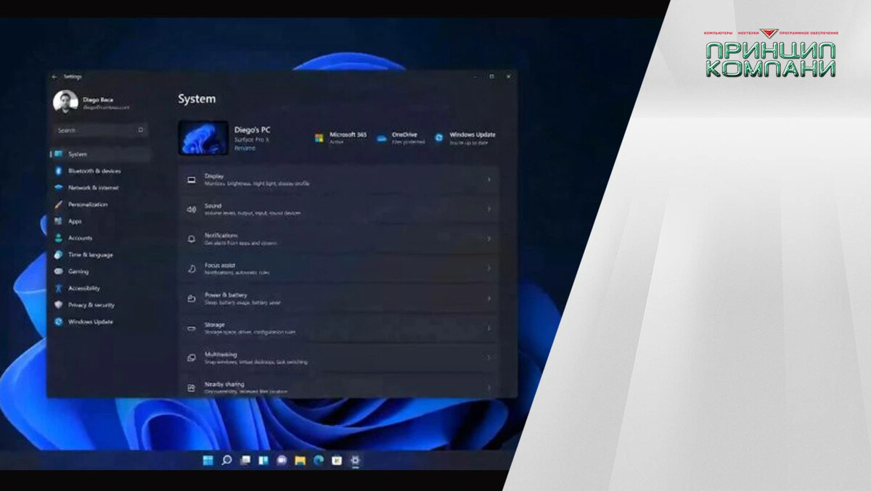This screenshot has height=491, width=871.
Task: Expand the Display row chevron
Action: click(x=488, y=179)
